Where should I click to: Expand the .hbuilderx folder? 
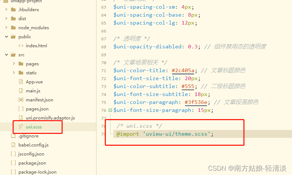[x=6, y=9]
